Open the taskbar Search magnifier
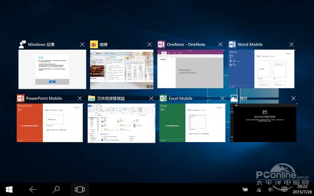Screen dimensions: 314x196 point(57,189)
